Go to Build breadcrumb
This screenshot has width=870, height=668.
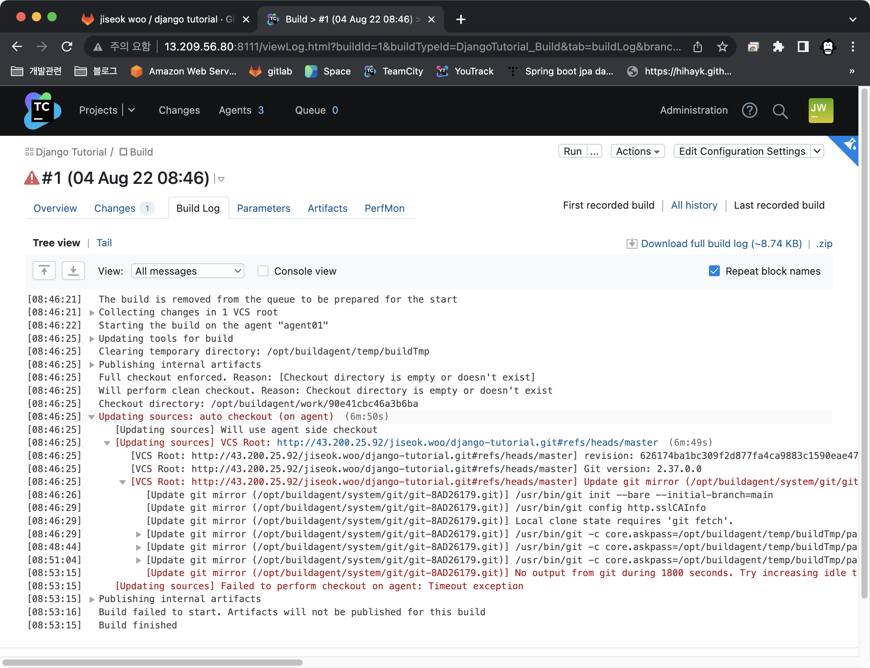pyautogui.click(x=141, y=152)
